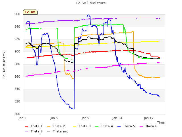This screenshot has height=137, width=182.
Task: Toggle the Theta_7 legend entry
Action: click(34, 131)
